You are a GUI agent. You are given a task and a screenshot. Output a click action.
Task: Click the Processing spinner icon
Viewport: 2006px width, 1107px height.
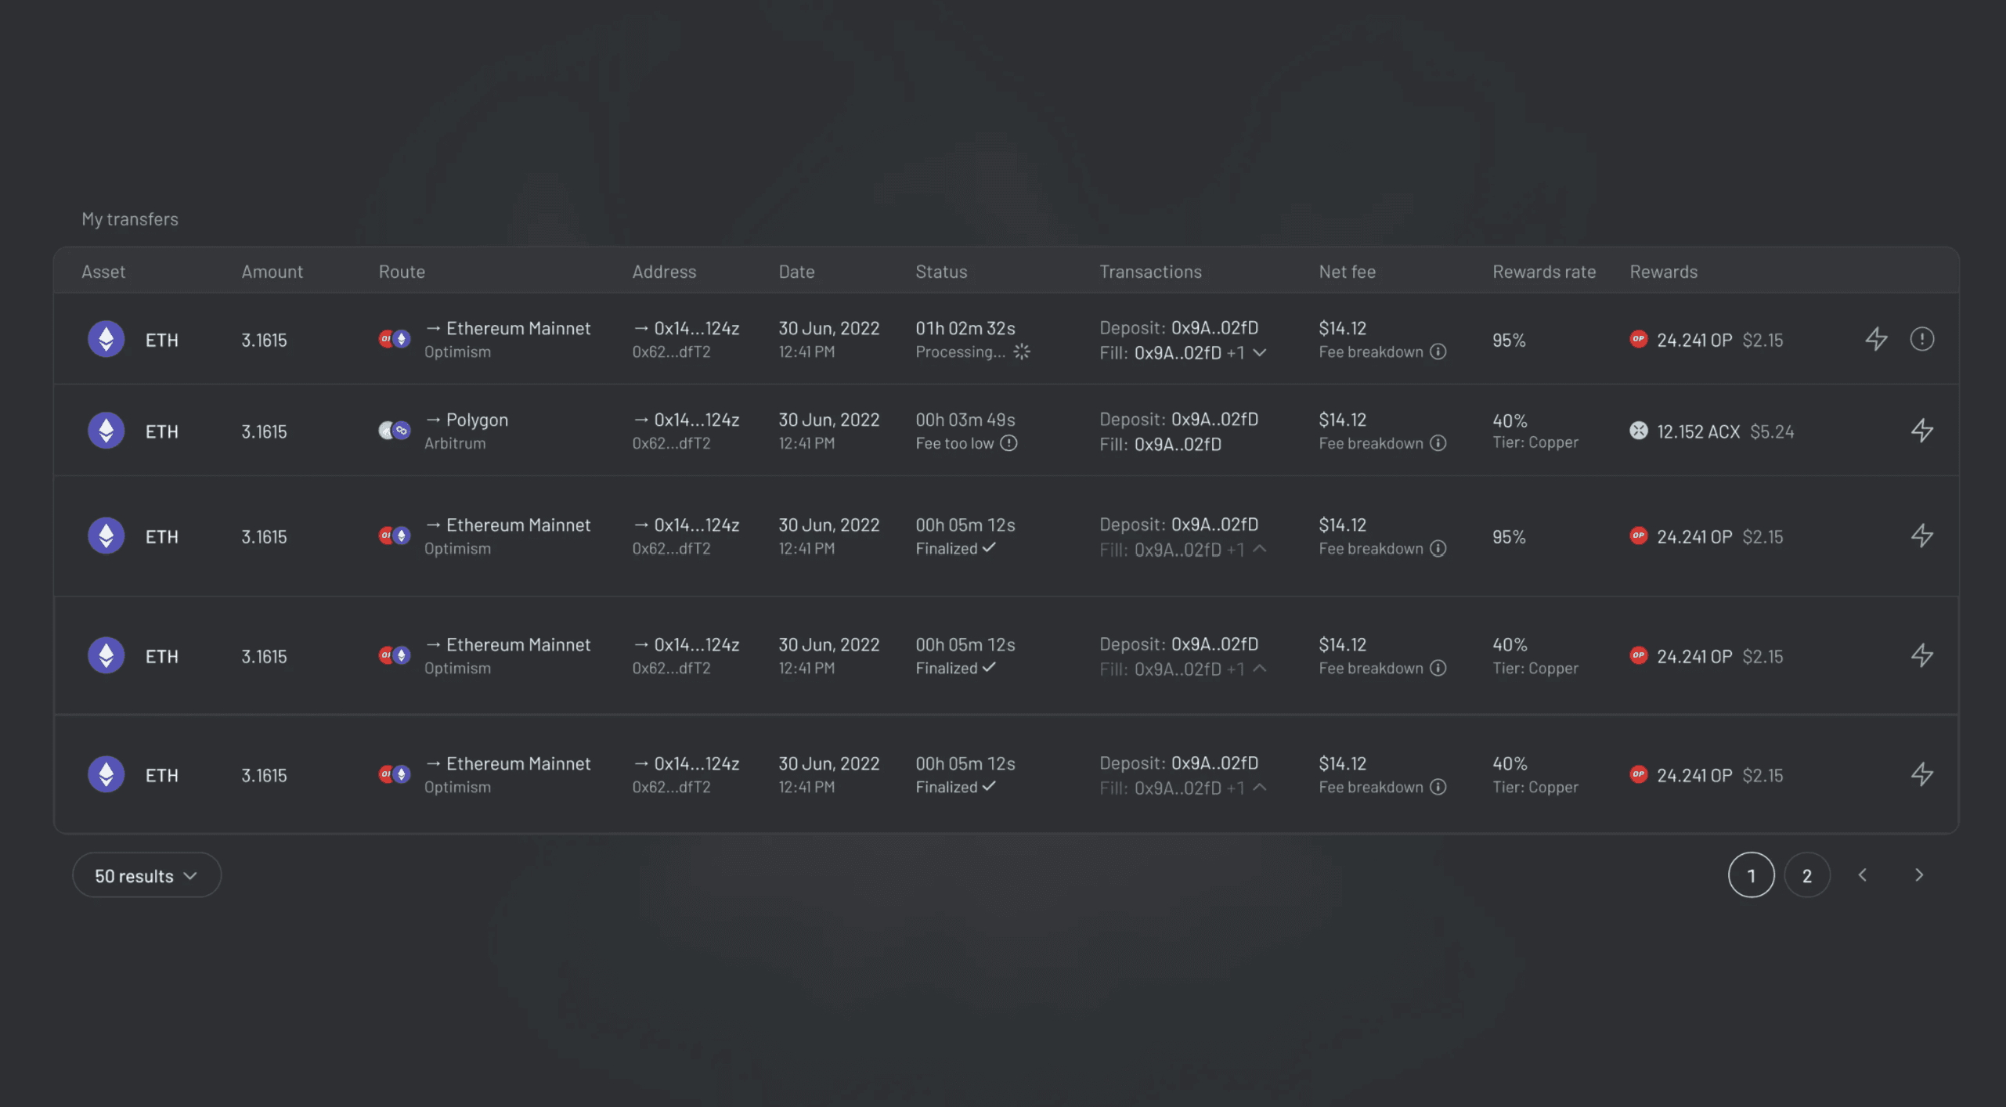(1022, 352)
